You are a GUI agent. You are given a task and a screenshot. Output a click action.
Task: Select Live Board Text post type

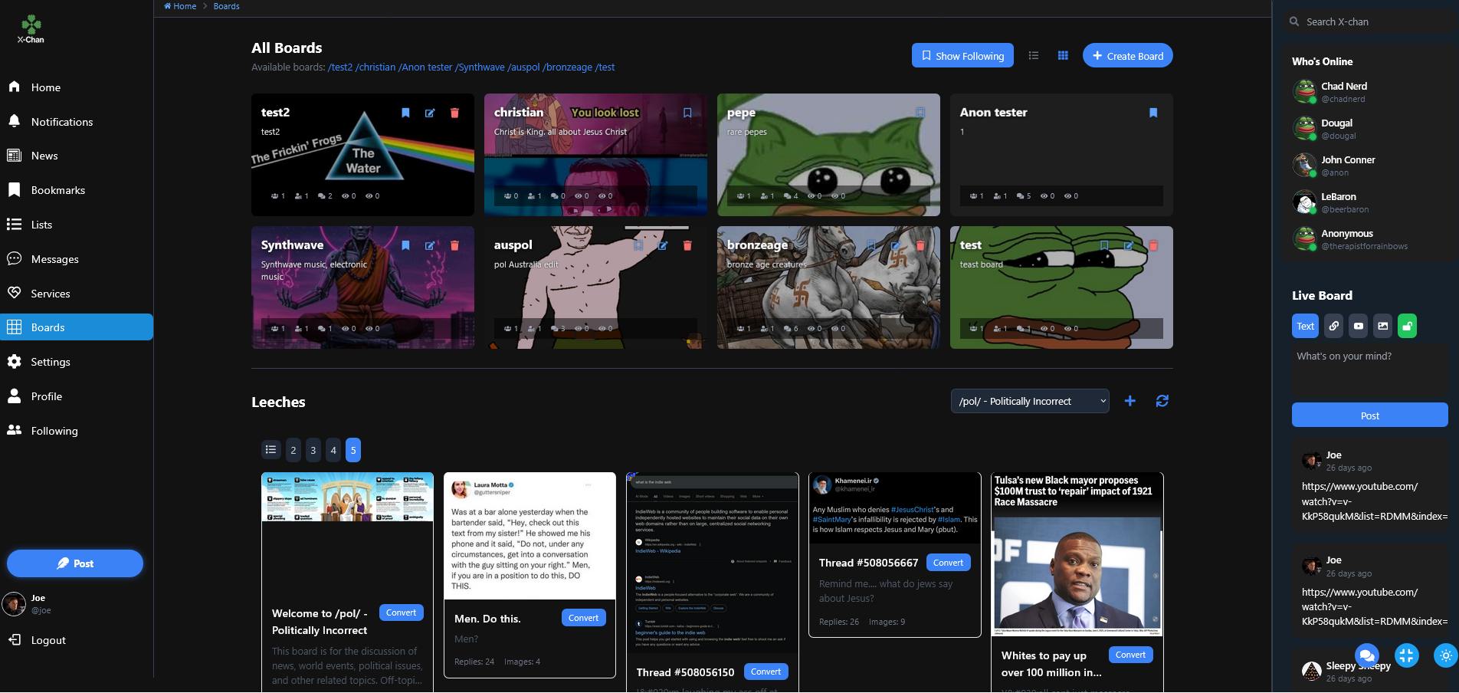click(1305, 326)
